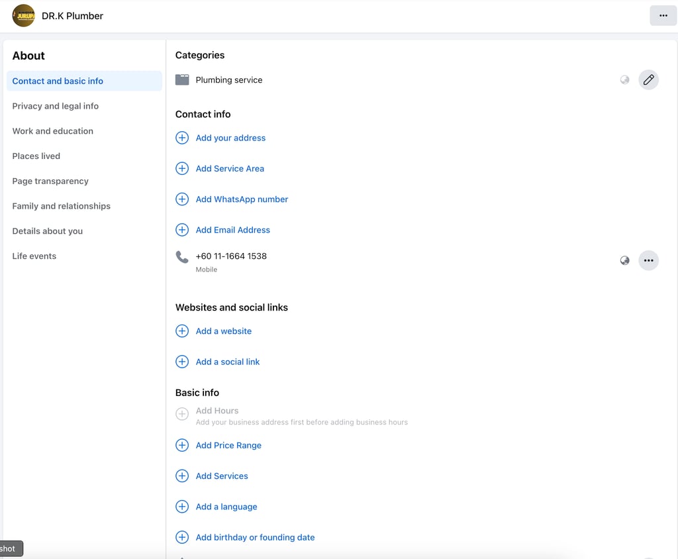The image size is (678, 559).
Task: Open Work and education section
Action: click(x=53, y=131)
